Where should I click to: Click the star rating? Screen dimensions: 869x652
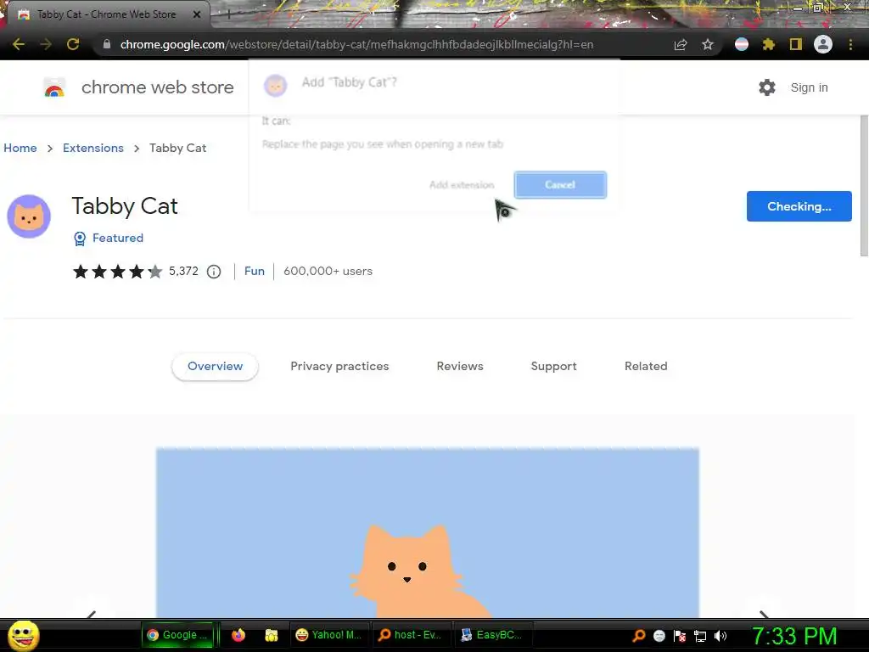117,271
